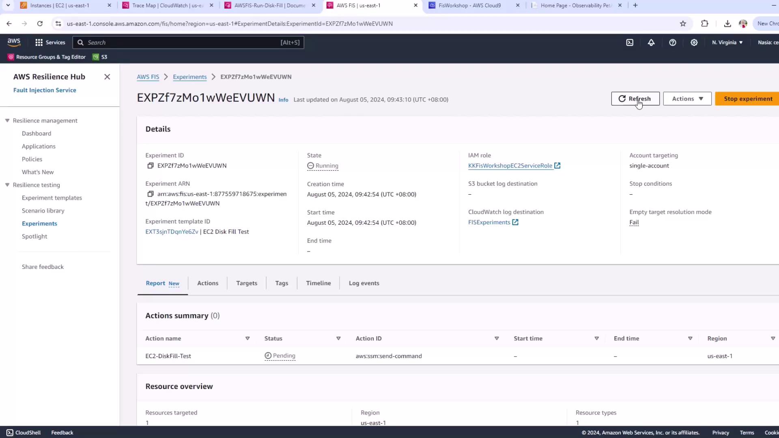This screenshot has width=779, height=438.
Task: Open AWS CloudShell terminal icon in header
Action: point(630,43)
